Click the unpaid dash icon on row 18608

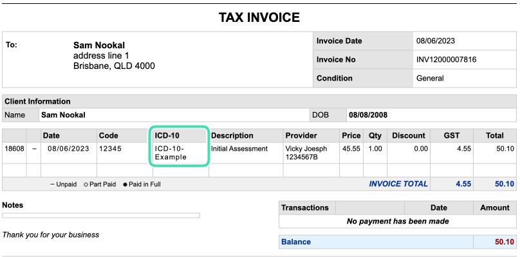point(34,149)
